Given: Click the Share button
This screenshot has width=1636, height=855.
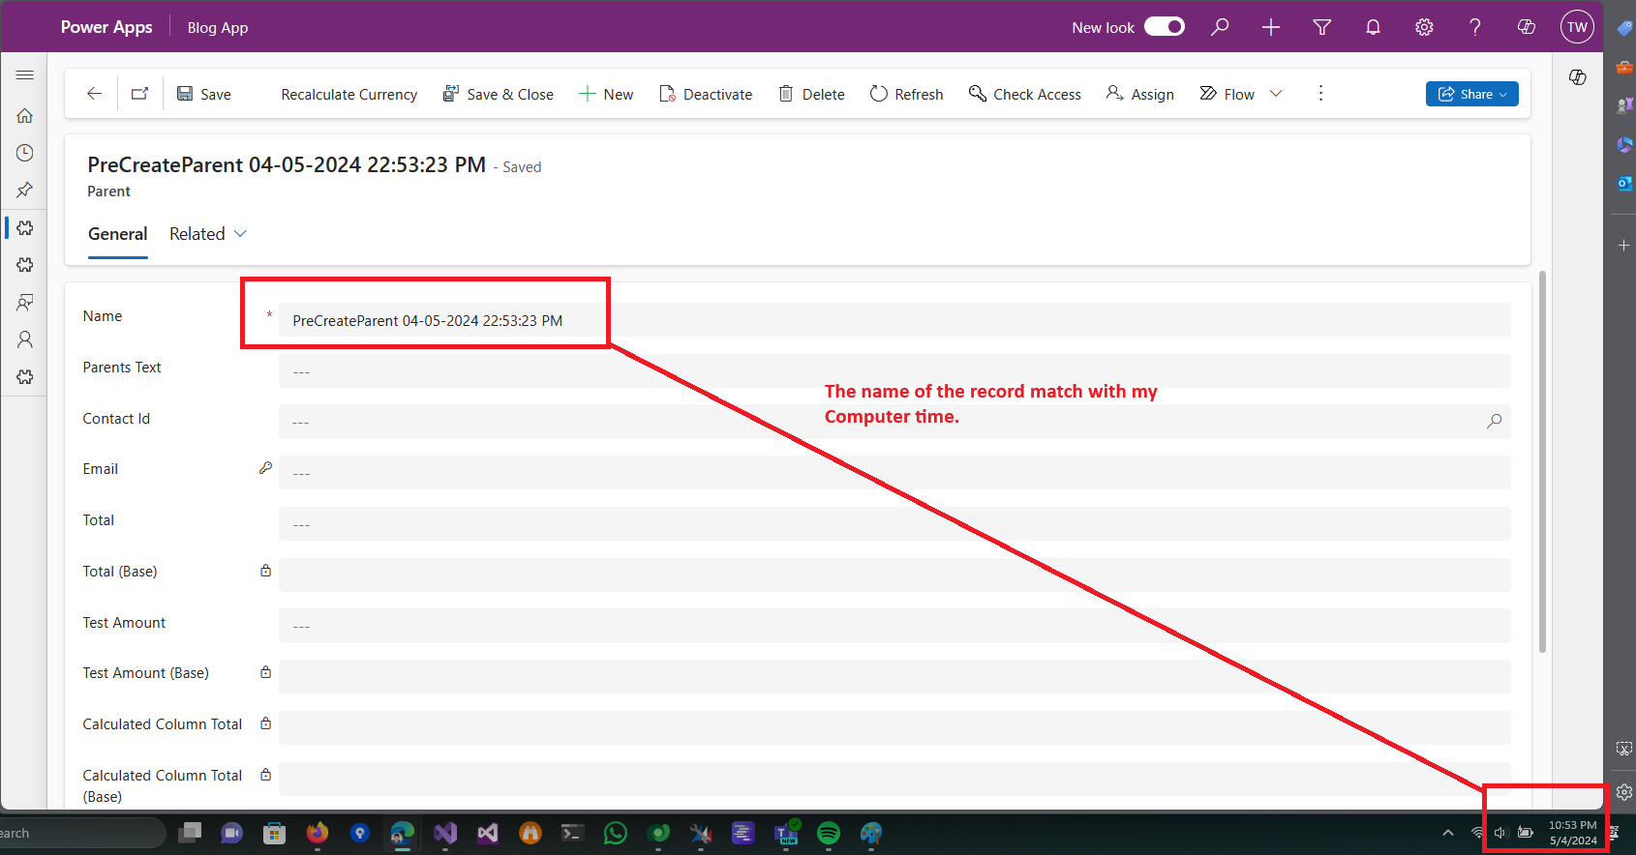Looking at the screenshot, I should [1471, 94].
